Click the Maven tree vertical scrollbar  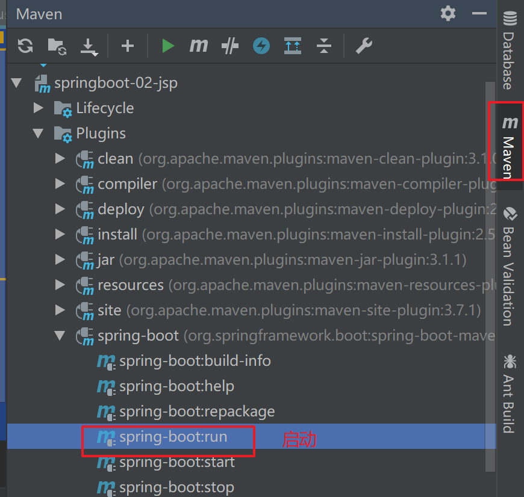coord(490,276)
